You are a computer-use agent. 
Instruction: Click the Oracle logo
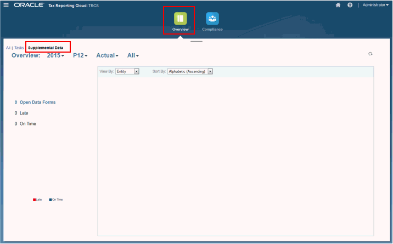click(29, 5)
